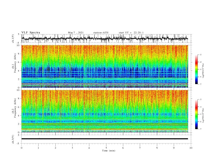Click the '7' tick on the time axis
The width and height of the screenshot is (215, 166).
(x=140, y=148)
